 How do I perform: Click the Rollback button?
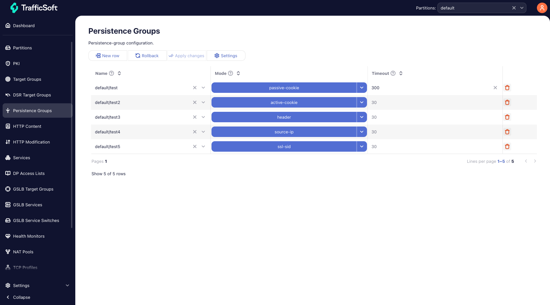tap(147, 56)
